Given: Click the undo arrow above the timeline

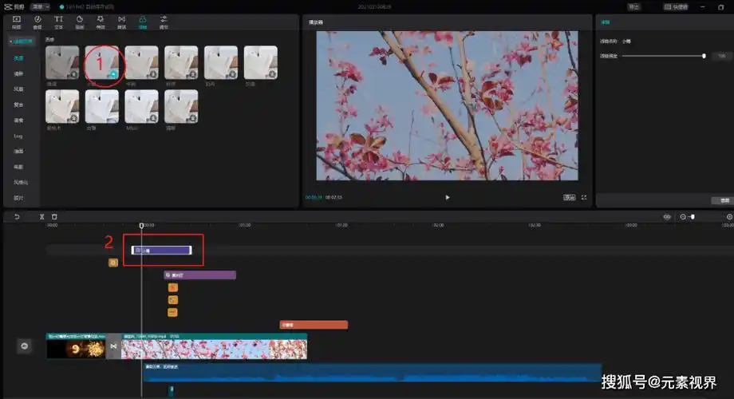Looking at the screenshot, I should 17,216.
